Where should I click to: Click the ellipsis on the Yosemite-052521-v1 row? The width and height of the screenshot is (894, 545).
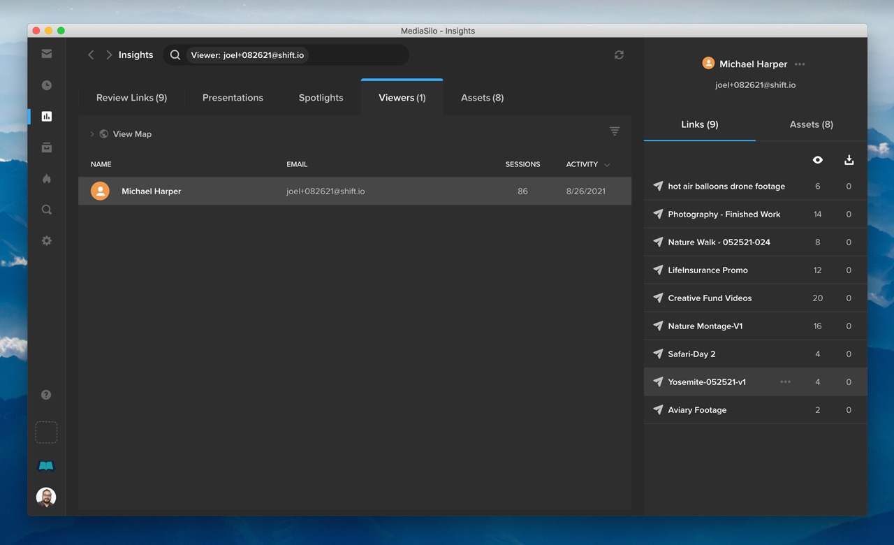click(785, 381)
